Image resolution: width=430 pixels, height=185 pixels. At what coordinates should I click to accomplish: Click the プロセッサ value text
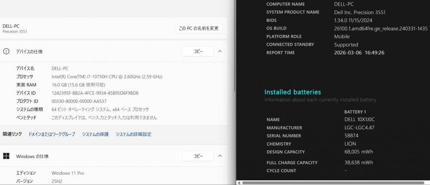(107, 77)
